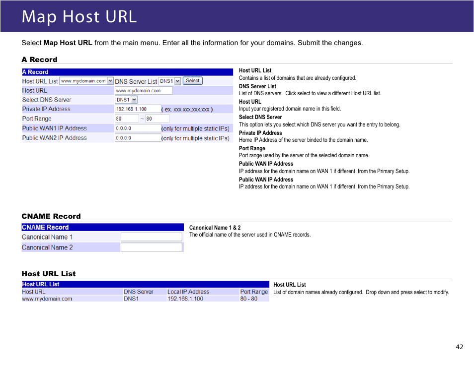Click the Local IP Address column header
The height and width of the screenshot is (366, 474).
click(x=188, y=292)
